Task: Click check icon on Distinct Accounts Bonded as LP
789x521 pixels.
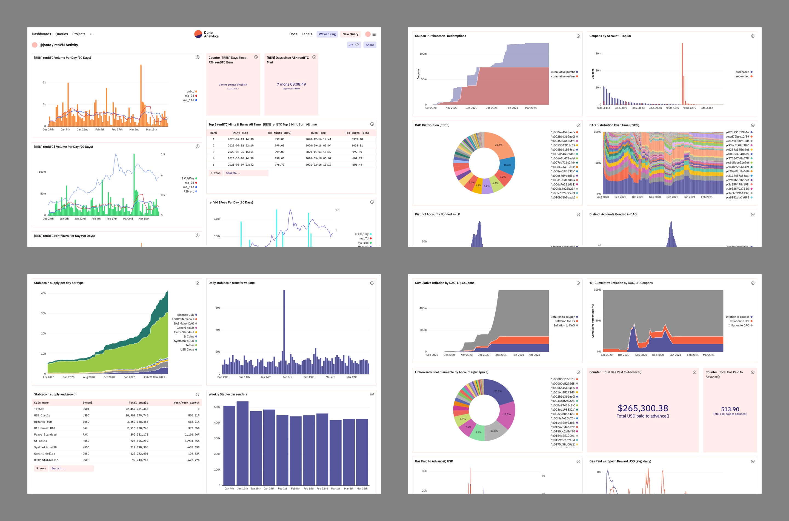Action: pyautogui.click(x=578, y=214)
